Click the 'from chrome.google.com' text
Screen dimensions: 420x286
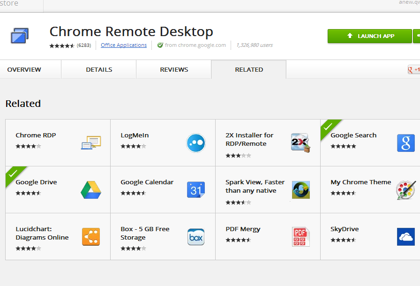tap(195, 45)
